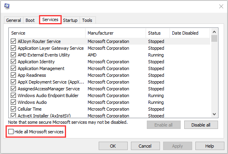Toggle App Readiness service checkbox
The width and height of the screenshot is (228, 154).
pos(14,75)
